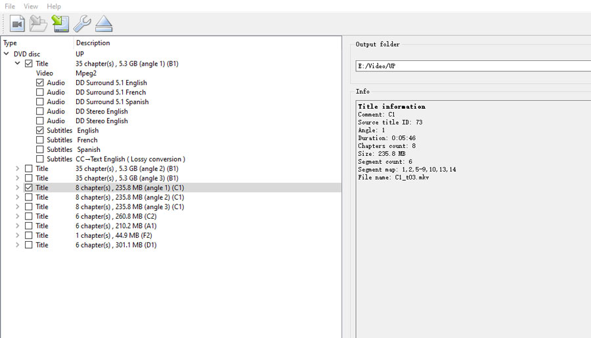Collapse the DVD disc root node
Image resolution: width=591 pixels, height=338 pixels.
tap(7, 54)
